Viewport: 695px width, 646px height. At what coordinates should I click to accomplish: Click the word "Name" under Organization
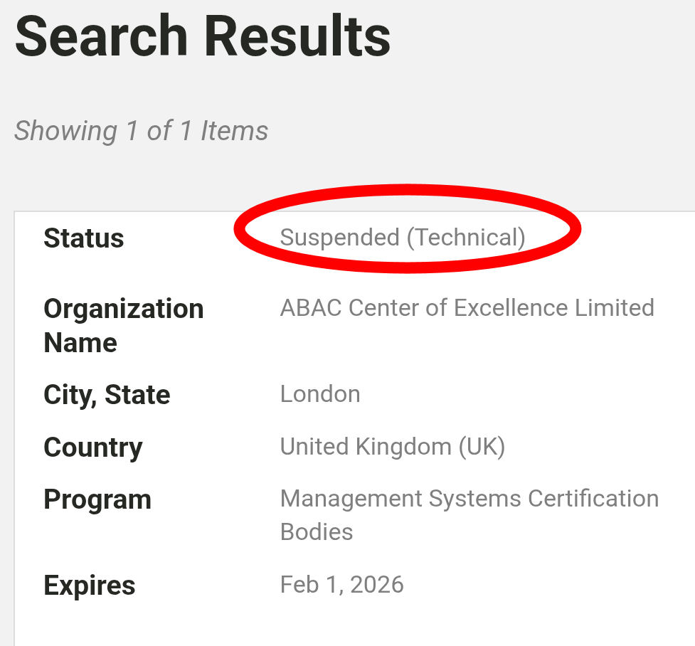80,343
